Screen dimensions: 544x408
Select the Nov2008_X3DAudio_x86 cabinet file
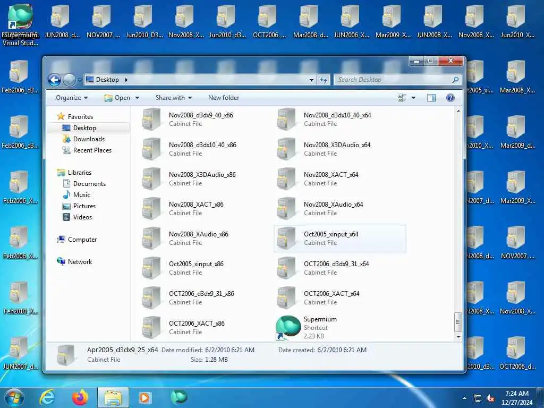click(205, 179)
